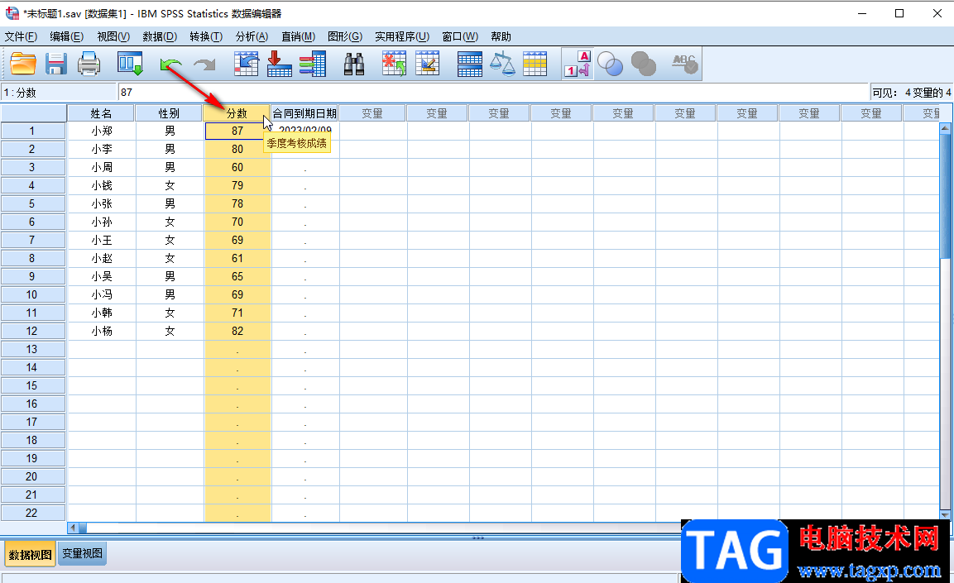Click vertical scrollbar down arrow
The image size is (954, 583).
(945, 514)
